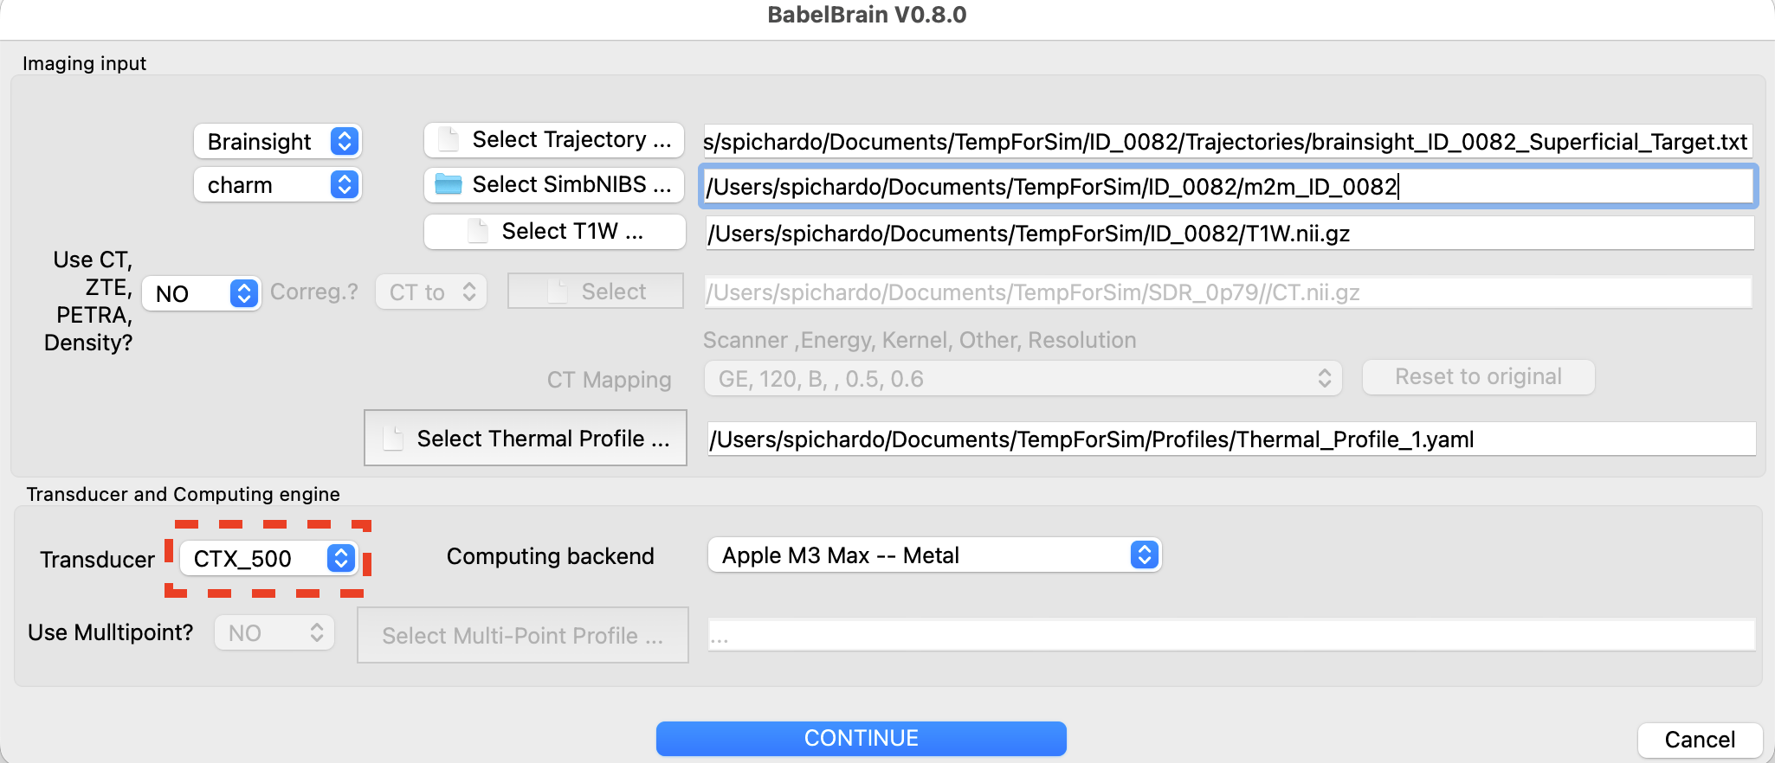Click the T1W.nii.gz path field
Image resolution: width=1775 pixels, height=763 pixels.
pyautogui.click(x=1230, y=234)
